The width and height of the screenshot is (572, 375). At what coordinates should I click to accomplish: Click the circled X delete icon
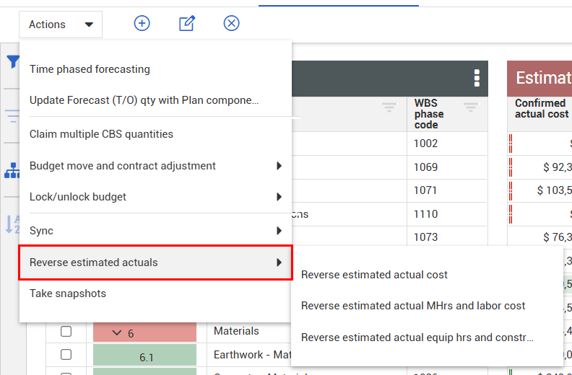(231, 24)
